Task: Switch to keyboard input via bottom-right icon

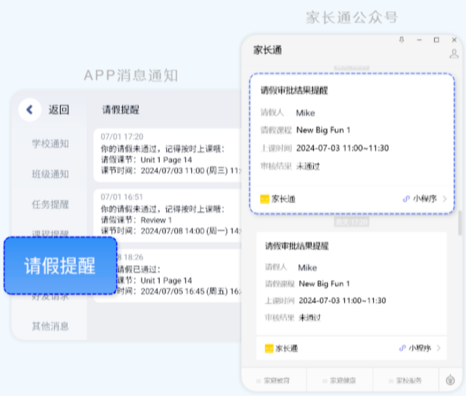Action: click(x=450, y=380)
